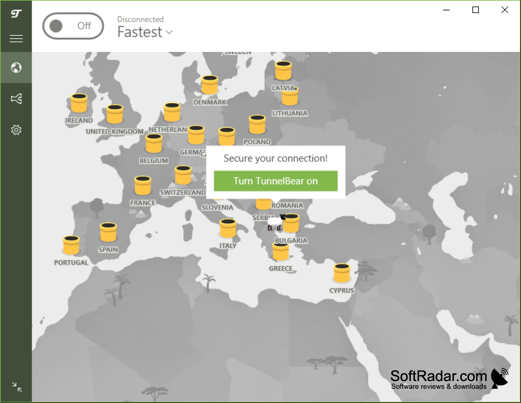The image size is (521, 403).
Task: Select the Cyprus tunnel
Action: click(341, 273)
